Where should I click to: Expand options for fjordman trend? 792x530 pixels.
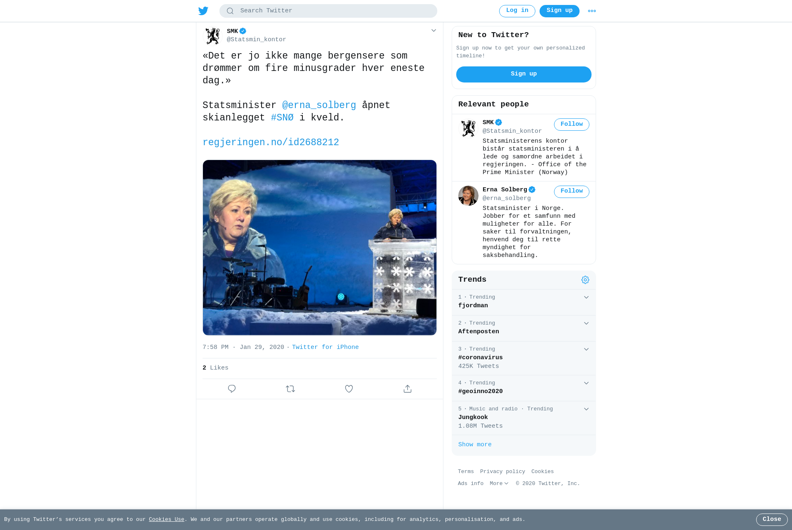point(586,297)
